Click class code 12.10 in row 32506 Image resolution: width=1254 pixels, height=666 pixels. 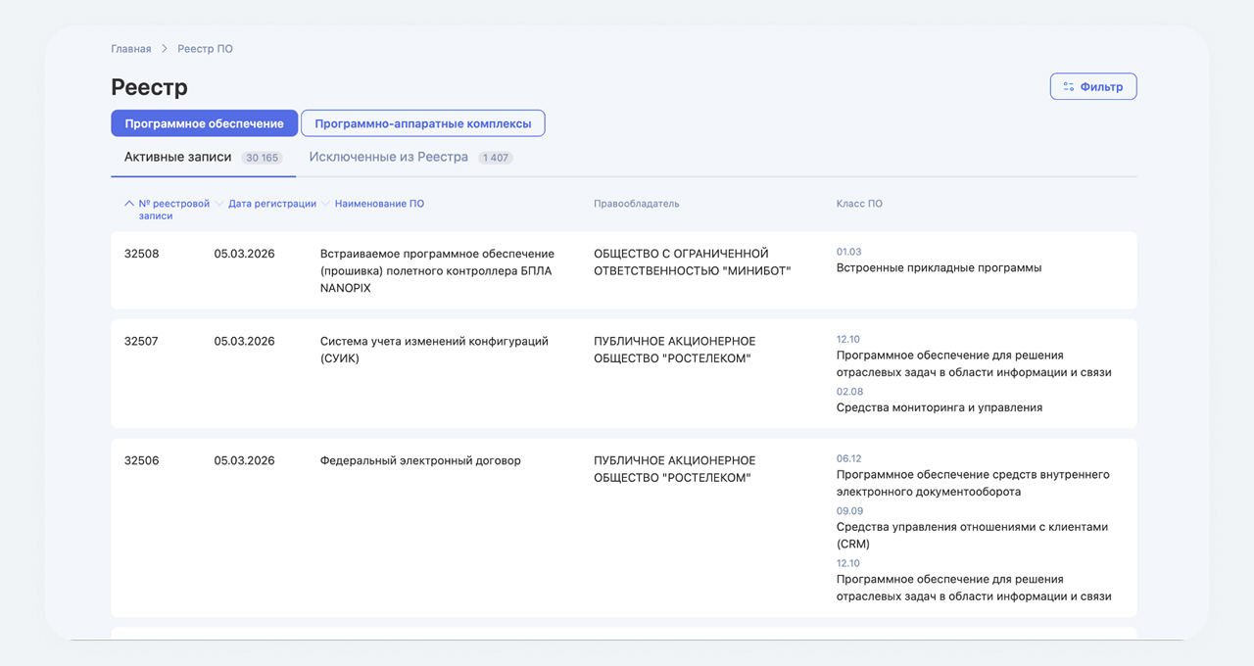tap(848, 563)
